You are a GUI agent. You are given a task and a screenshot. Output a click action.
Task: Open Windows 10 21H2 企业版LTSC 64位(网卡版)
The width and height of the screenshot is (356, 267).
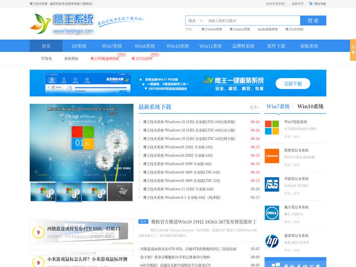189,139
